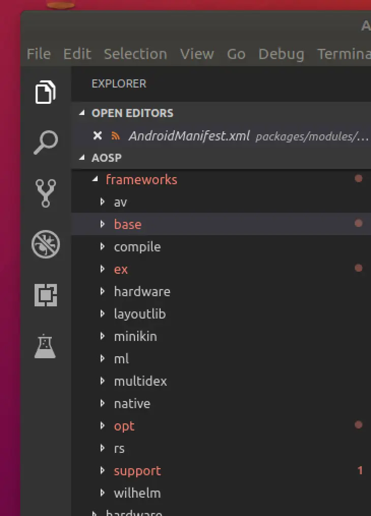Open the Extensions view in the activity bar
This screenshot has height=516, width=371.
(46, 295)
